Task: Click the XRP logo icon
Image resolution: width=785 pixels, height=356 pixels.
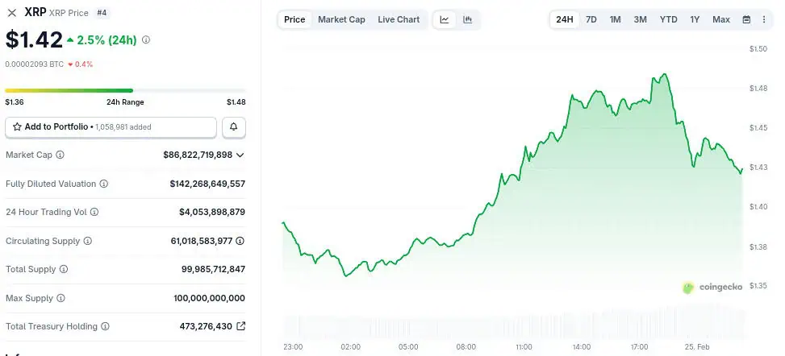Action: click(12, 13)
